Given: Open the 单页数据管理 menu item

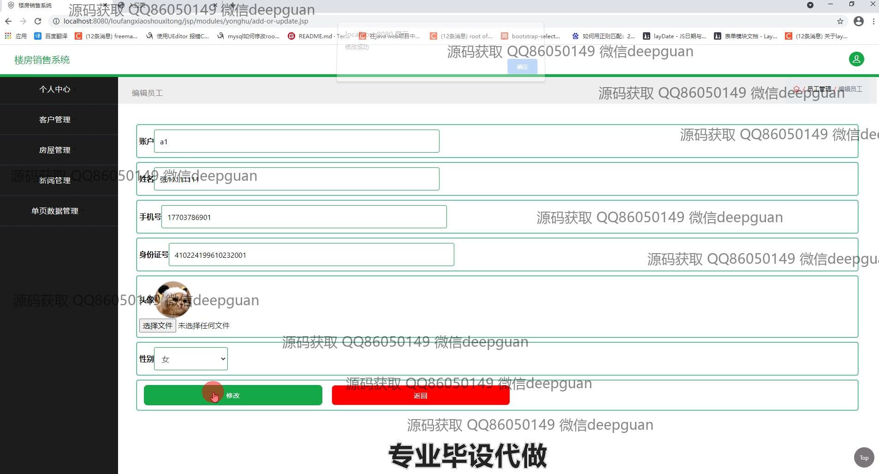Looking at the screenshot, I should coord(55,211).
